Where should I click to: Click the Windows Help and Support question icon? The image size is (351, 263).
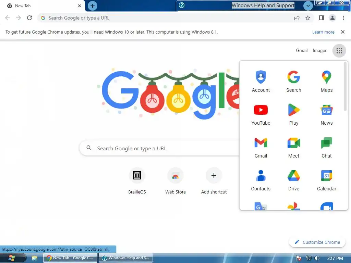182,5
